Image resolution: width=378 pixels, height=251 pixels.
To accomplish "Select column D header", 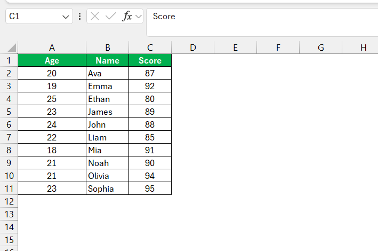I will [193, 48].
